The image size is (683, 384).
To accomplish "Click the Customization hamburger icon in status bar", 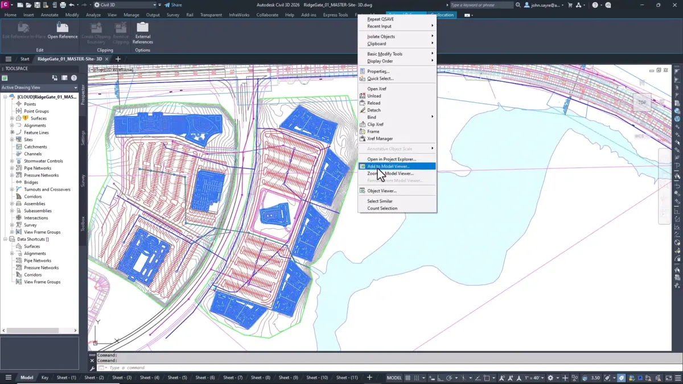I will (x=677, y=378).
